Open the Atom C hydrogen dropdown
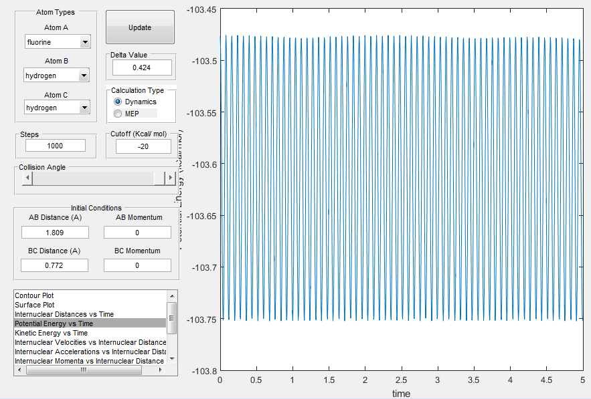 pyautogui.click(x=57, y=108)
